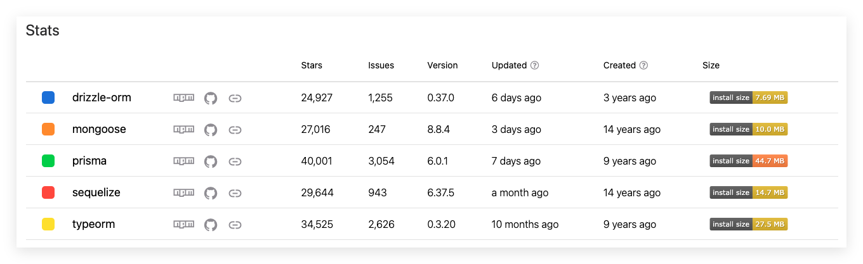This screenshot has width=863, height=264.
Task: Click the green prisma color swatch
Action: 48,161
